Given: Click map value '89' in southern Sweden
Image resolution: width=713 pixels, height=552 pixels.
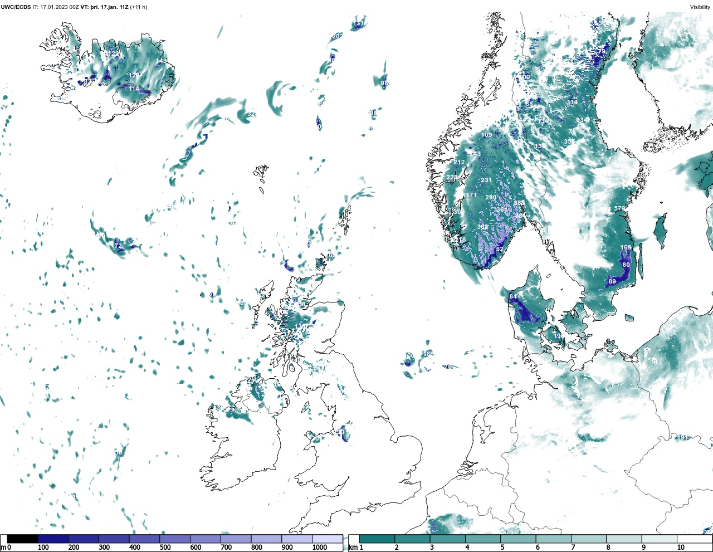Looking at the screenshot, I should (x=612, y=282).
